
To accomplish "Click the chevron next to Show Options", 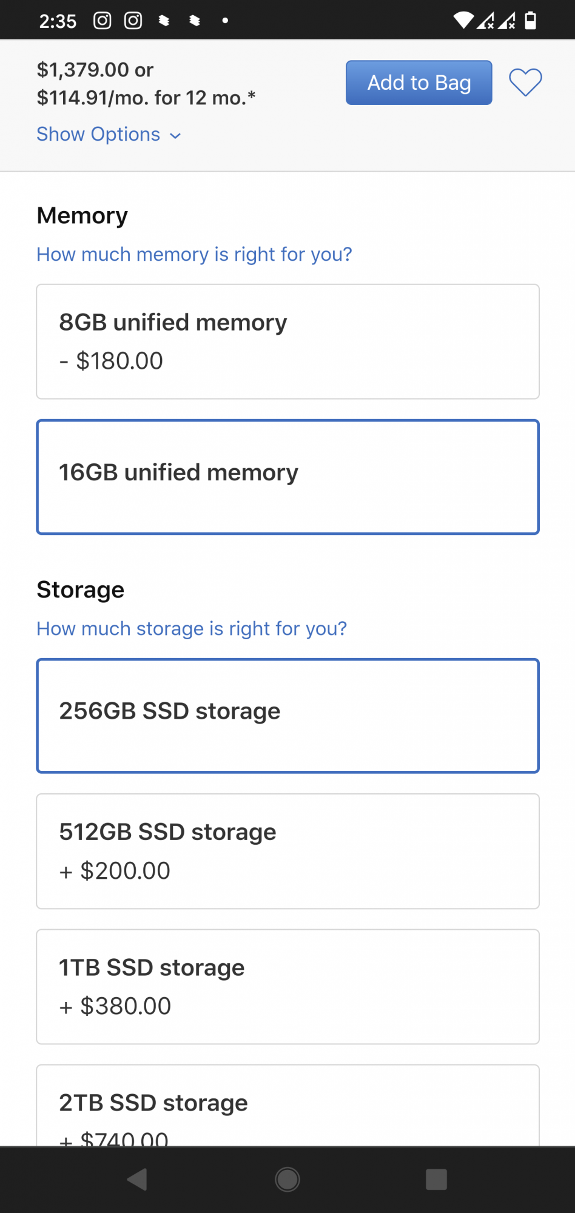I will coord(175,136).
